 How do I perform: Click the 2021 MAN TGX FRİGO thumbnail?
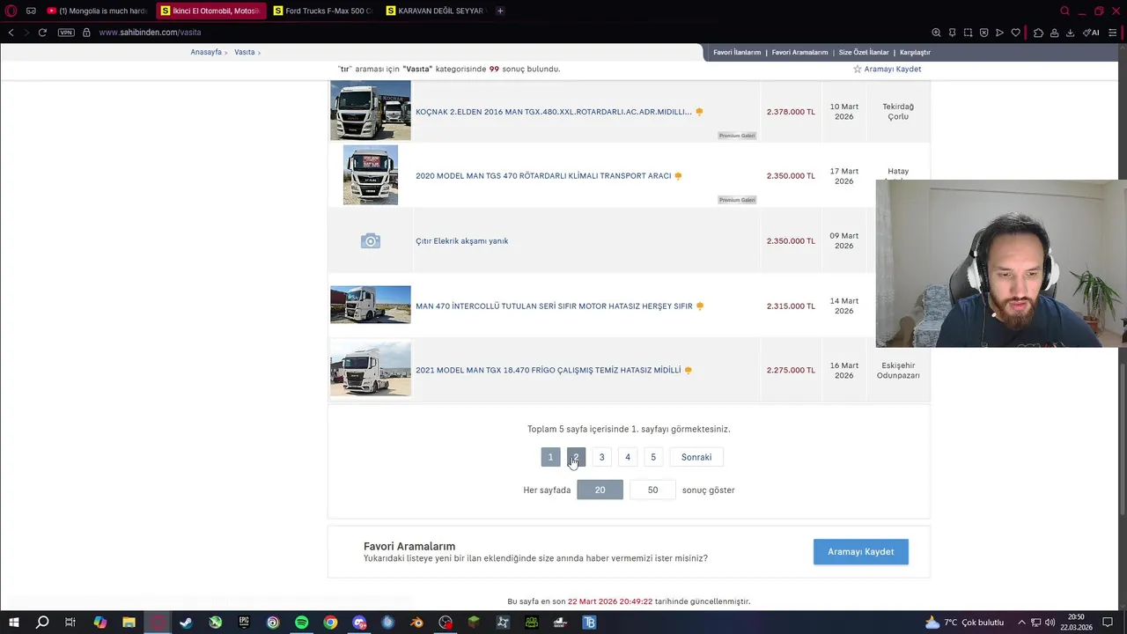point(370,370)
